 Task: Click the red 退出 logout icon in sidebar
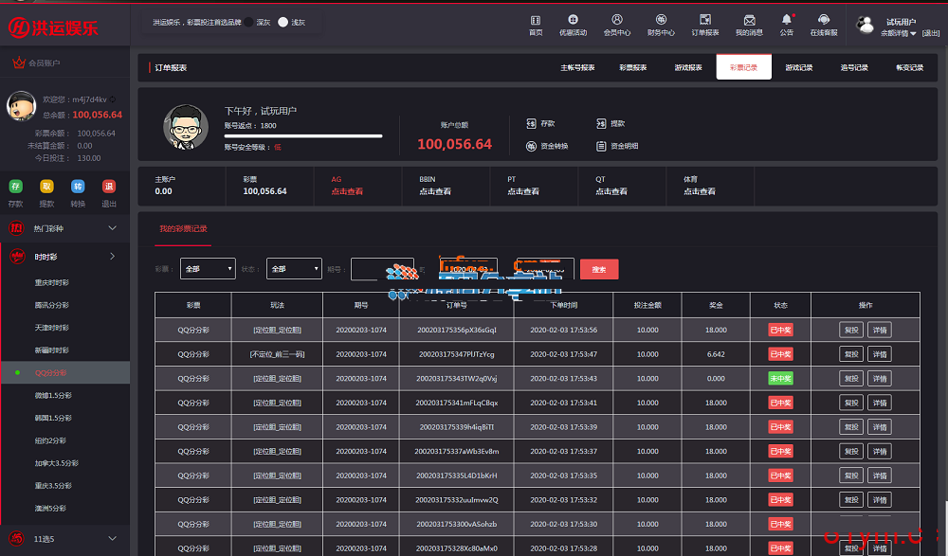coord(109,187)
